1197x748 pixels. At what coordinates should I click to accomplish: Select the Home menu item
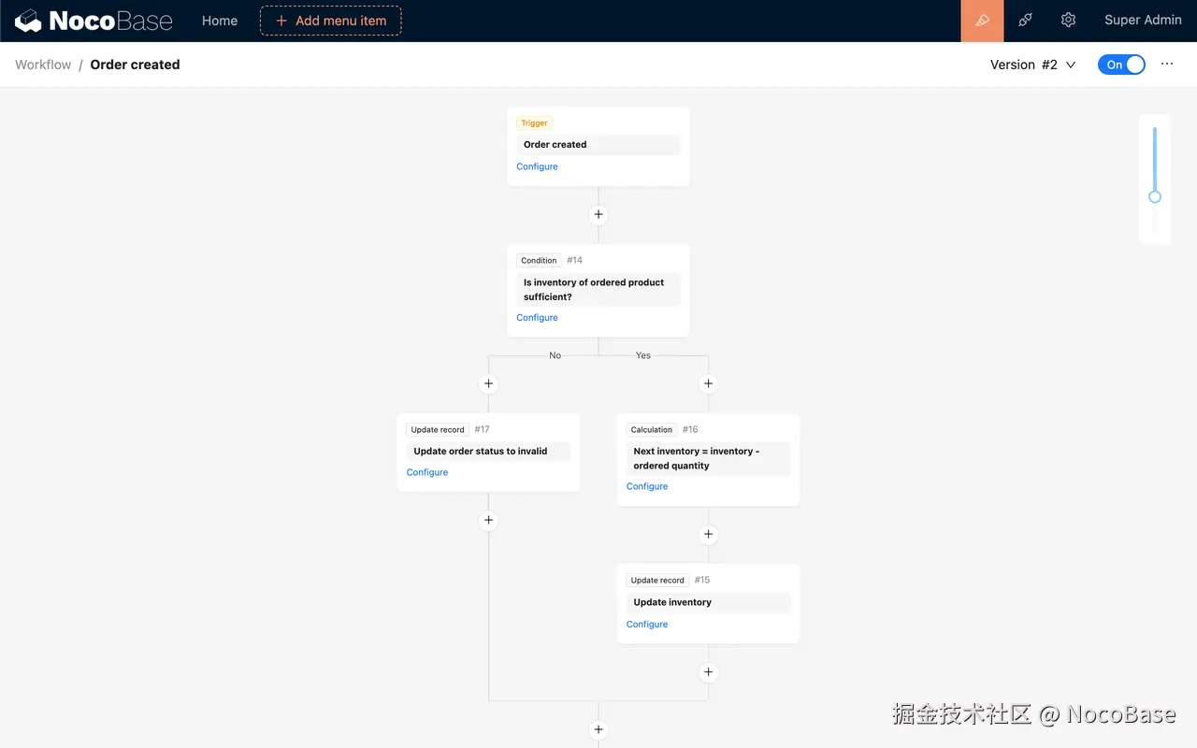(219, 20)
